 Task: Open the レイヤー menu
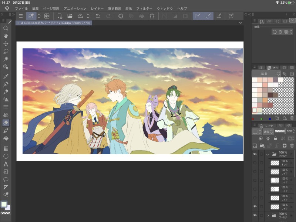(x=97, y=9)
